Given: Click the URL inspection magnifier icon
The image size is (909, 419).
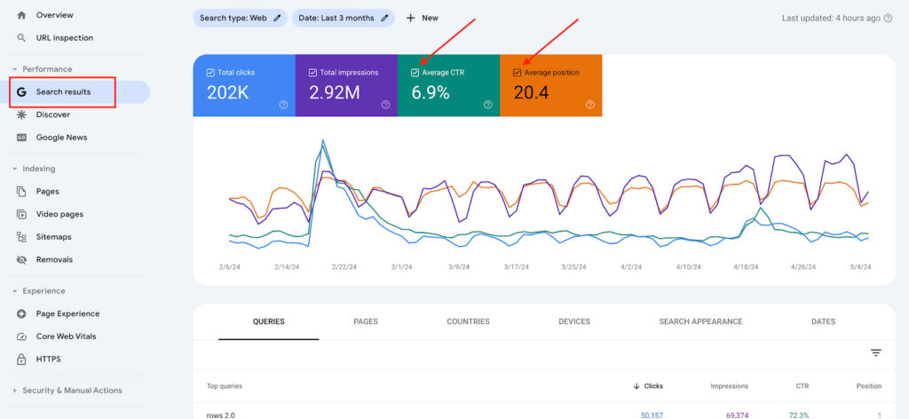Looking at the screenshot, I should [x=21, y=38].
